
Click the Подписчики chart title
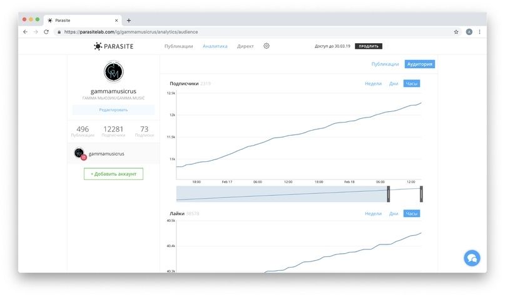tap(184, 84)
